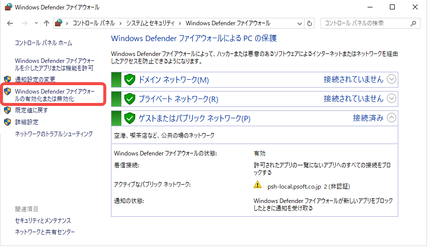Click shield icon beside 有効化または無効化
Image resolution: width=428 pixels, height=247 pixels.
pyautogui.click(x=7, y=92)
